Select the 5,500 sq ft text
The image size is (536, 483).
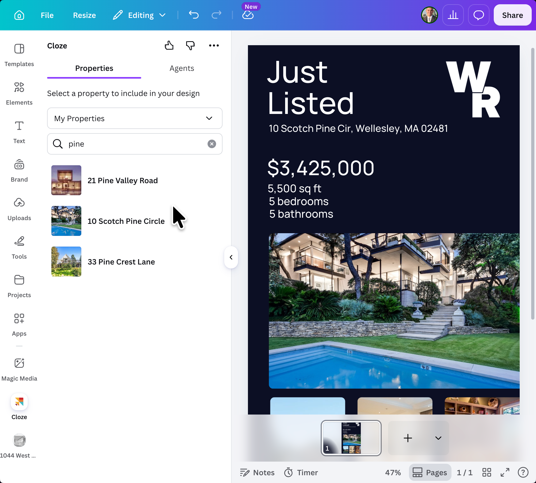pos(294,189)
